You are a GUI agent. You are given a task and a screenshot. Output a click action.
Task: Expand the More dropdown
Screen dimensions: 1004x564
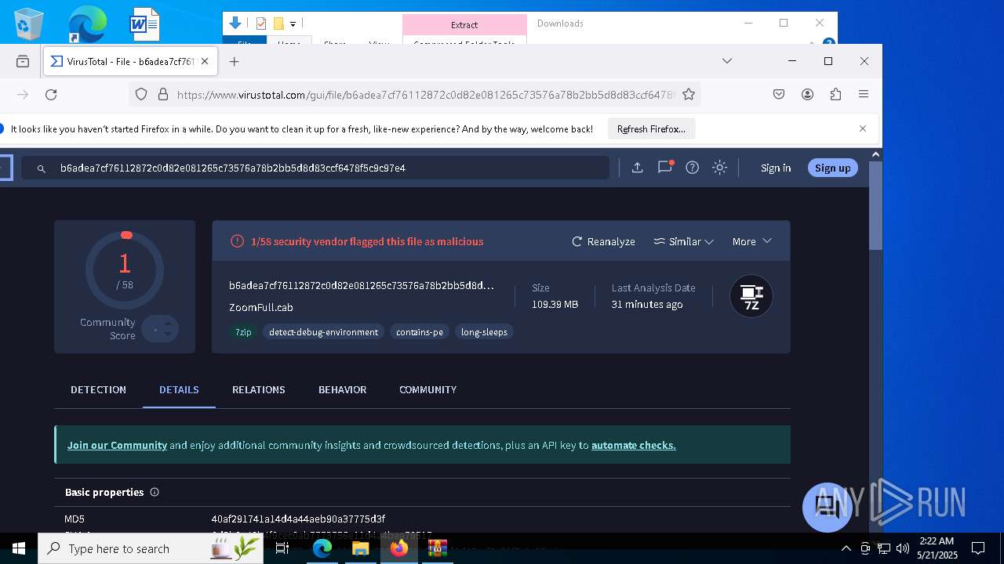pos(751,241)
